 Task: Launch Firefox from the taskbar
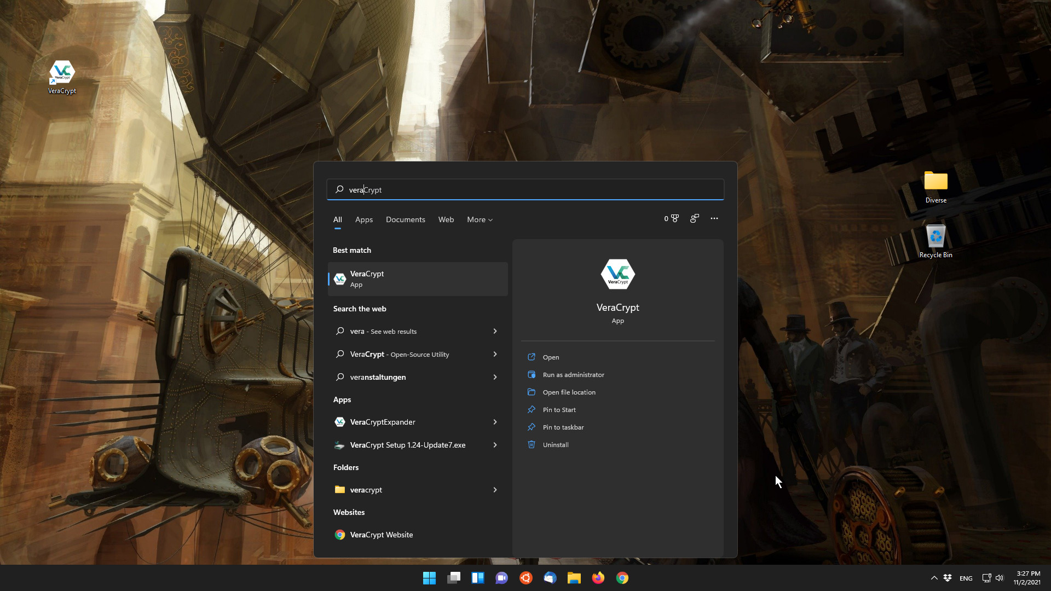click(x=598, y=578)
